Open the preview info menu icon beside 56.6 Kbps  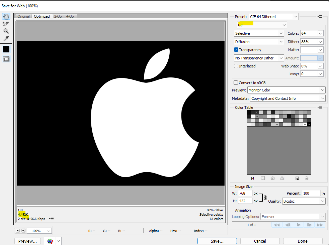51,219
